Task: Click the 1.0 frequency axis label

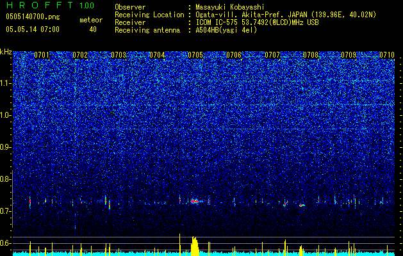Action: coord(6,115)
